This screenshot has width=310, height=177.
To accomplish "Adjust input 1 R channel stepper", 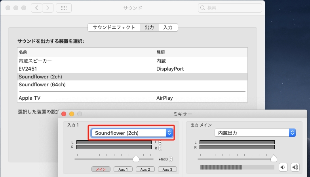I will 160,148.
